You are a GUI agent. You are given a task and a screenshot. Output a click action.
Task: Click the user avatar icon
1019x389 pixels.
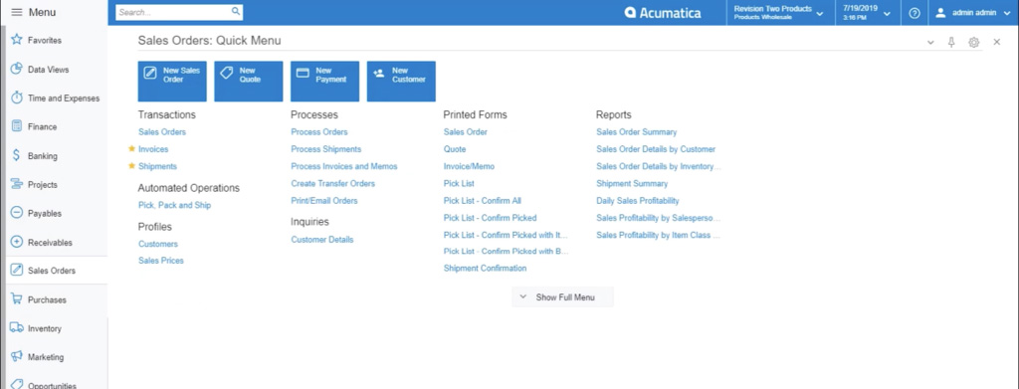939,12
